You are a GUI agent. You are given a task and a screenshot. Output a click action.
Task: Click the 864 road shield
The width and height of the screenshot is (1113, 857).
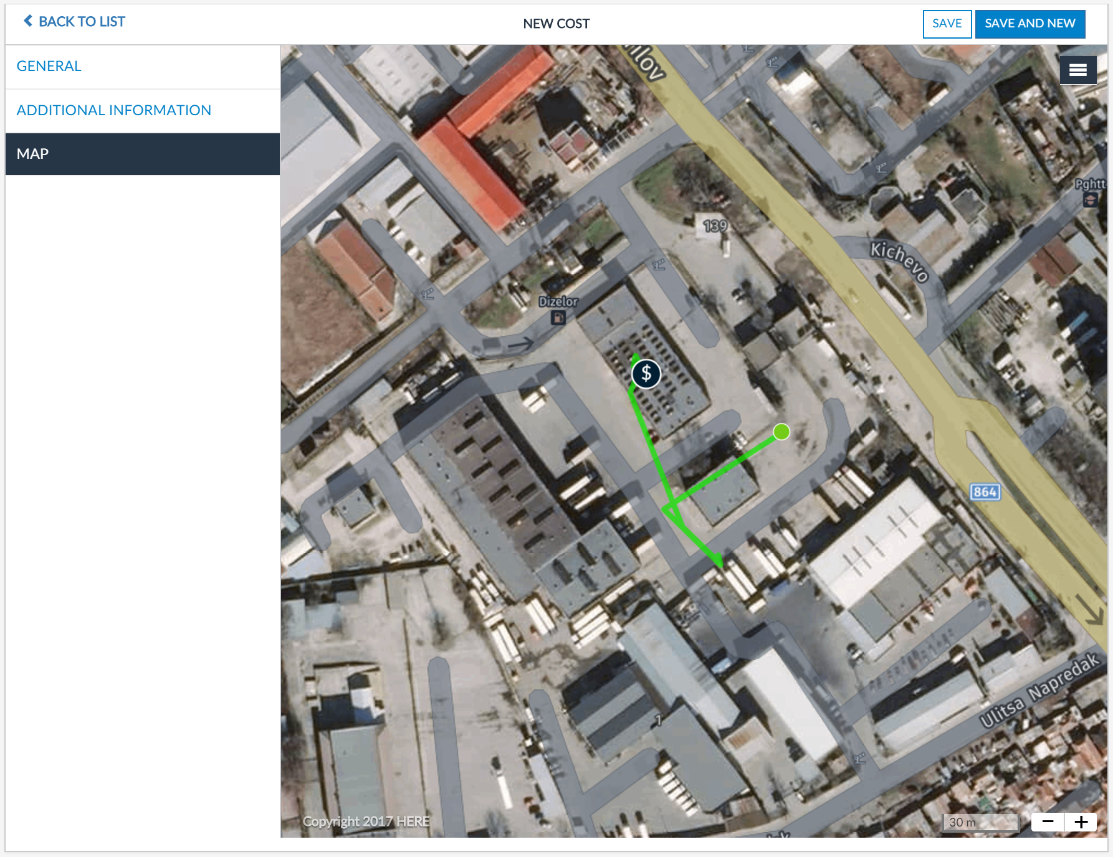[985, 492]
